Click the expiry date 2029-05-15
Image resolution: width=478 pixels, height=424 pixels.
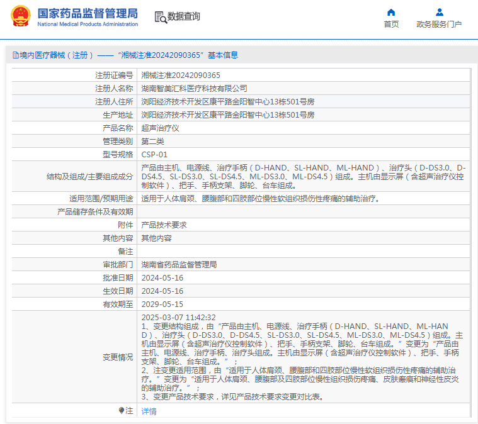162,304
